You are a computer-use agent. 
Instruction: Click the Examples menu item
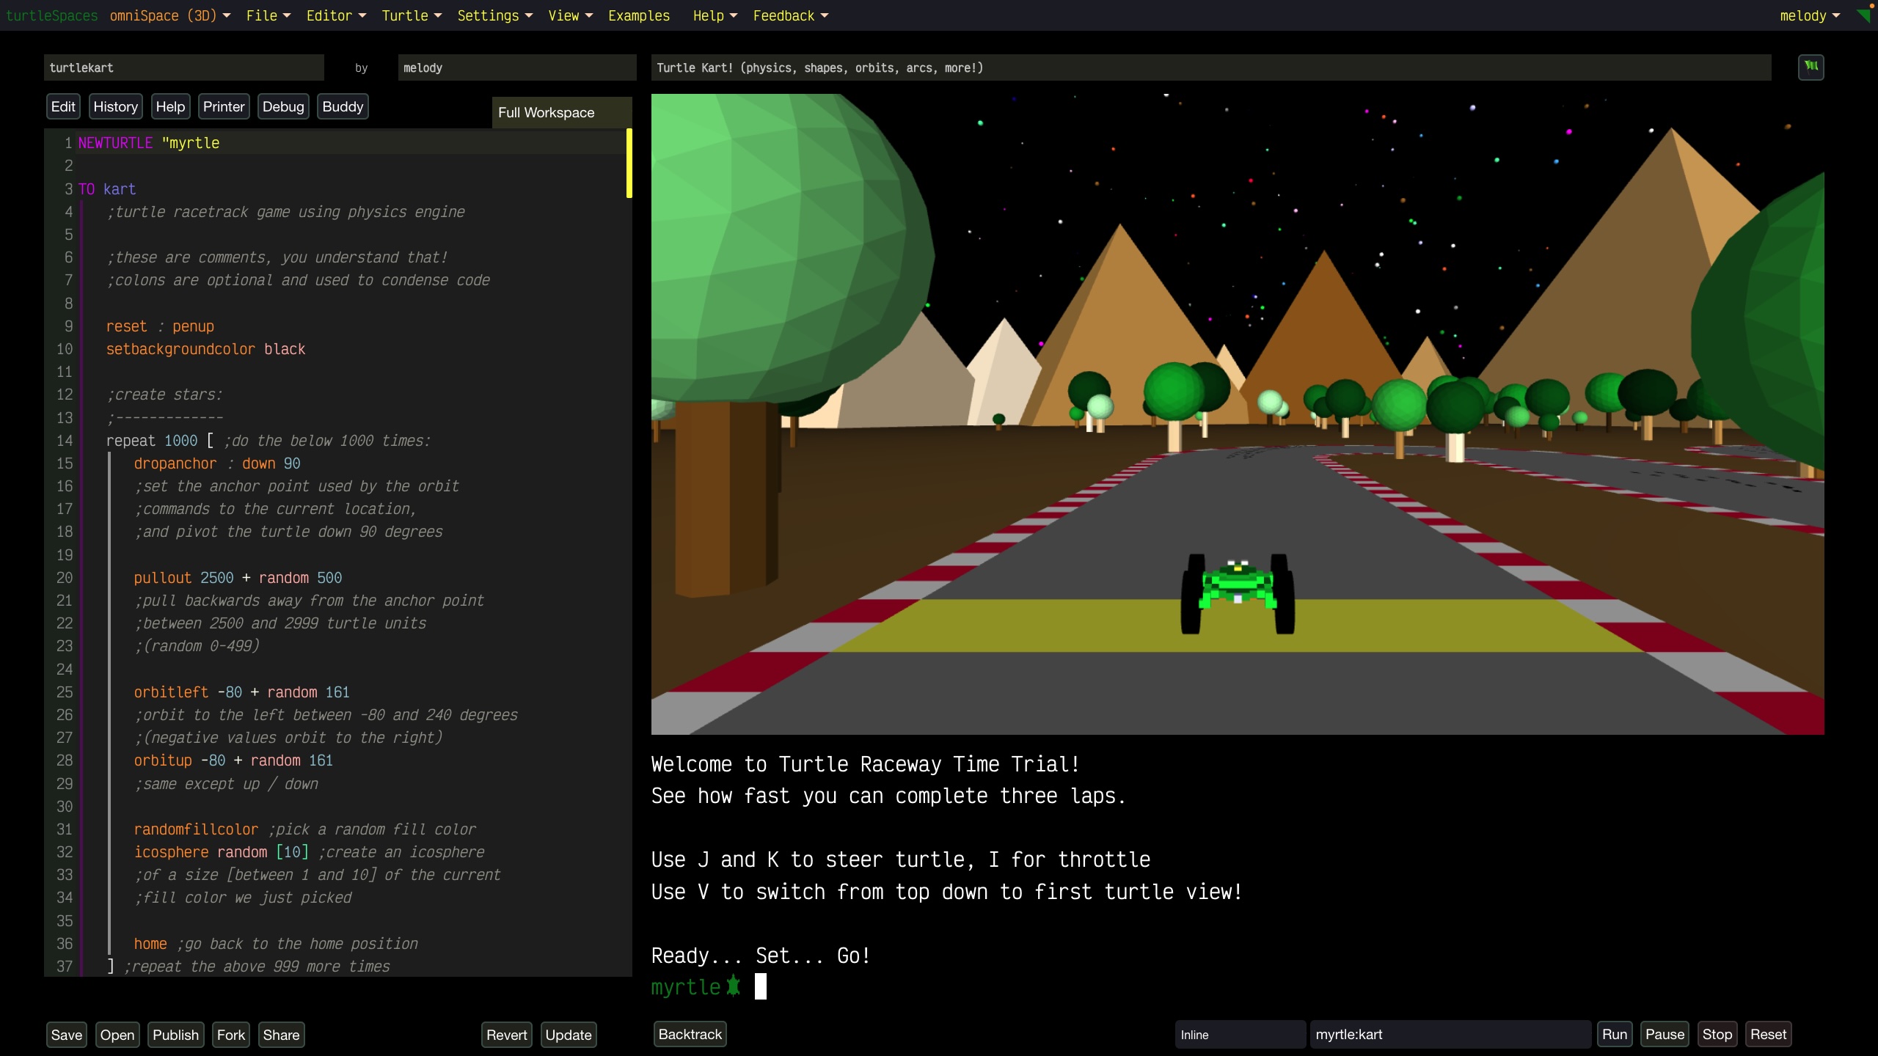coord(638,15)
